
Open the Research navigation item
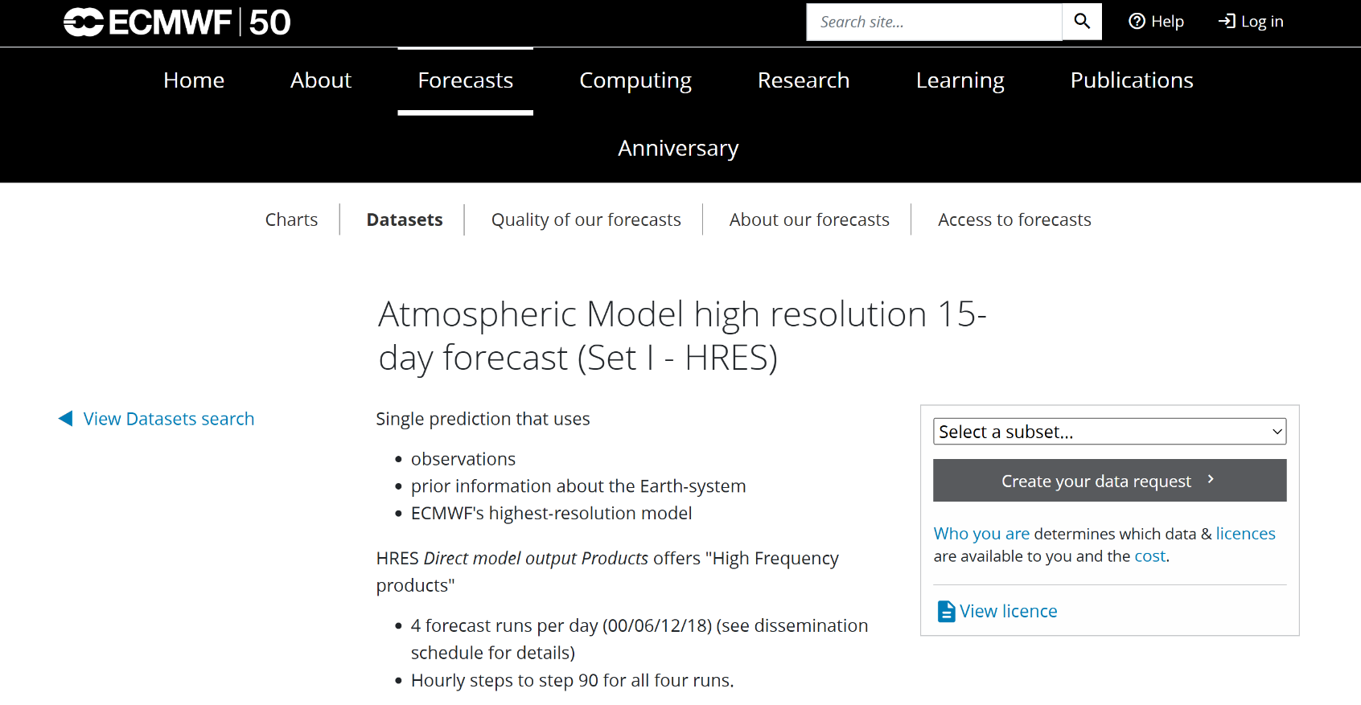coord(803,80)
